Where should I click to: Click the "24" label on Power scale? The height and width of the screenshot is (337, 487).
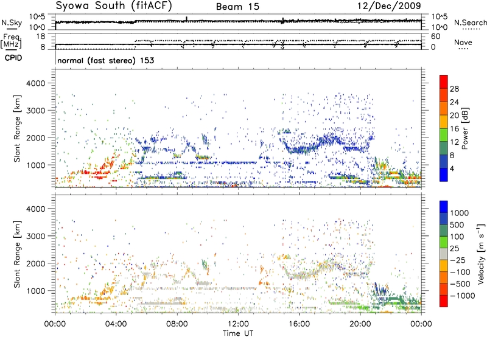454,102
